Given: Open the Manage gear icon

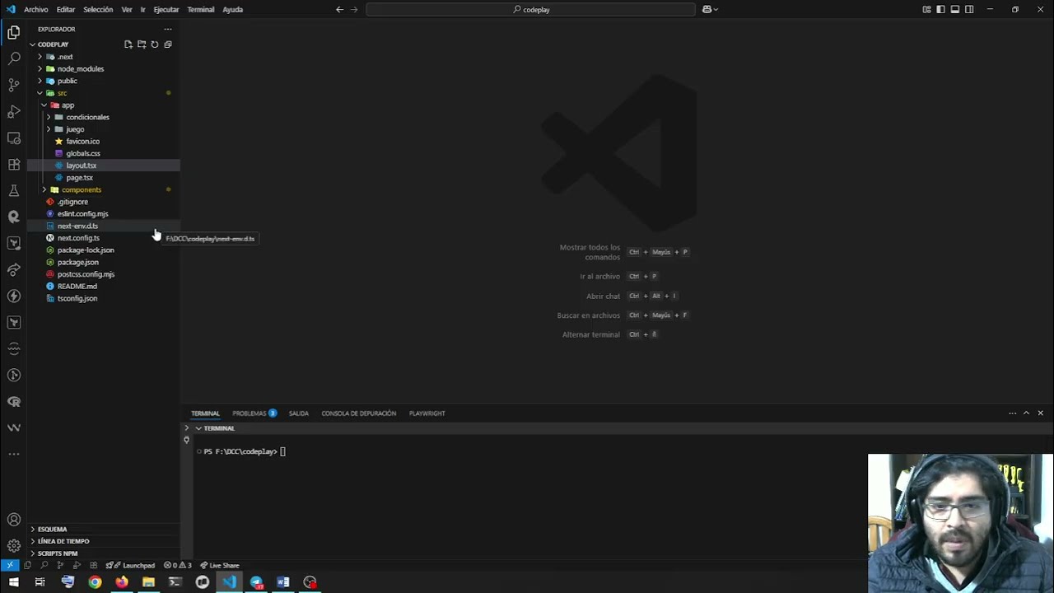Looking at the screenshot, I should [13, 545].
